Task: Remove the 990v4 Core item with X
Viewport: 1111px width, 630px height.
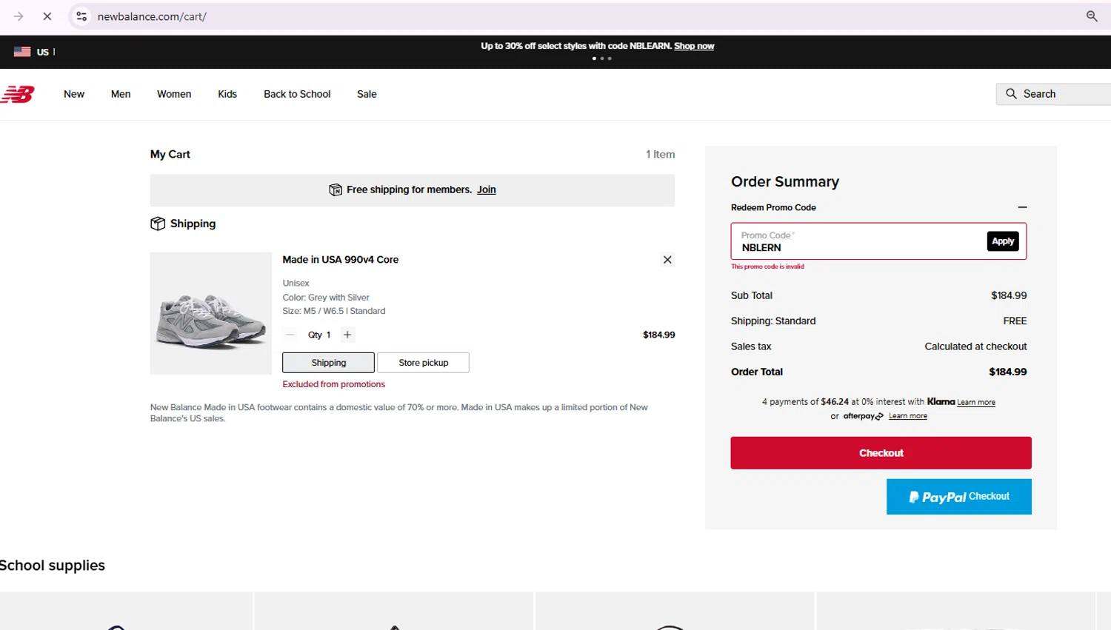Action: point(667,260)
